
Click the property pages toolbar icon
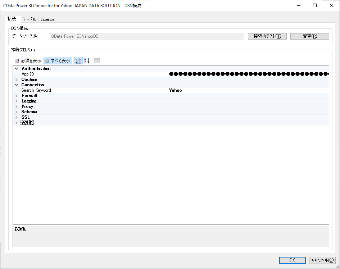97,61
